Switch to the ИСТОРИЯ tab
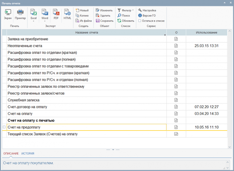Image resolution: width=234 pixels, height=171 pixels. [28, 153]
